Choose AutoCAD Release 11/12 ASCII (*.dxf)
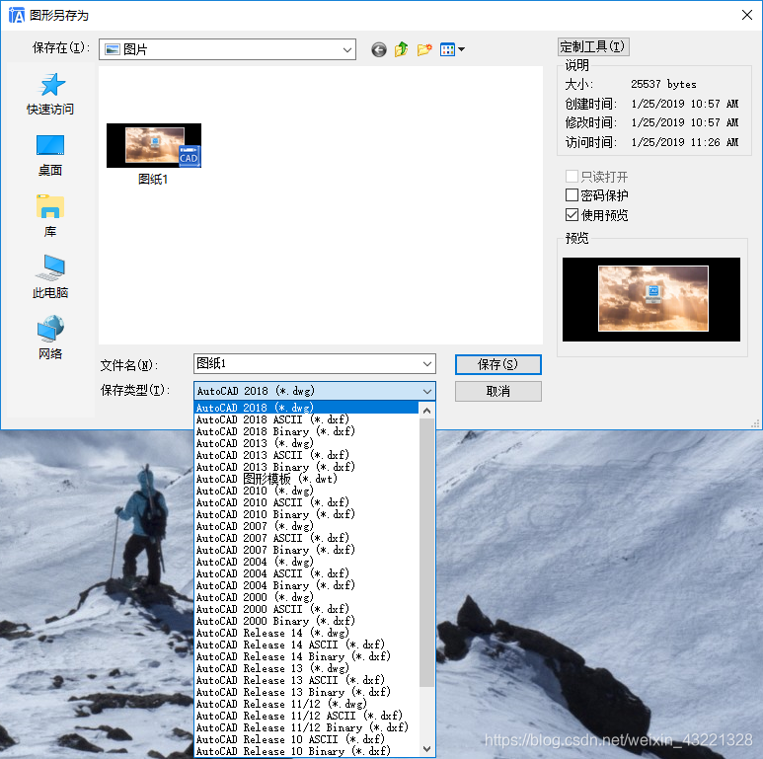Image resolution: width=763 pixels, height=759 pixels. click(x=307, y=716)
